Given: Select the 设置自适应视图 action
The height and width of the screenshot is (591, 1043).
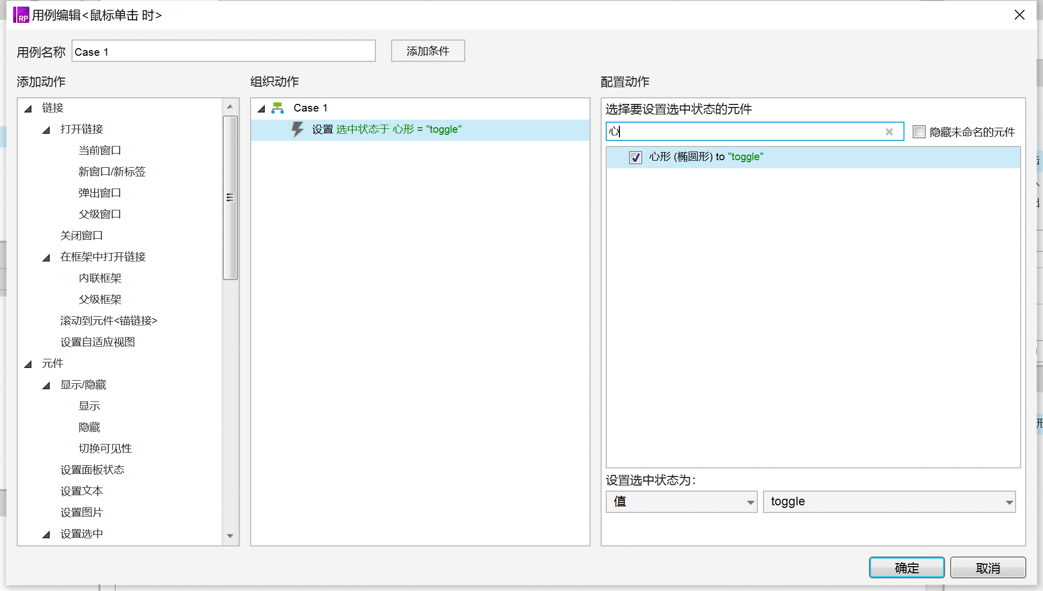Looking at the screenshot, I should [97, 342].
